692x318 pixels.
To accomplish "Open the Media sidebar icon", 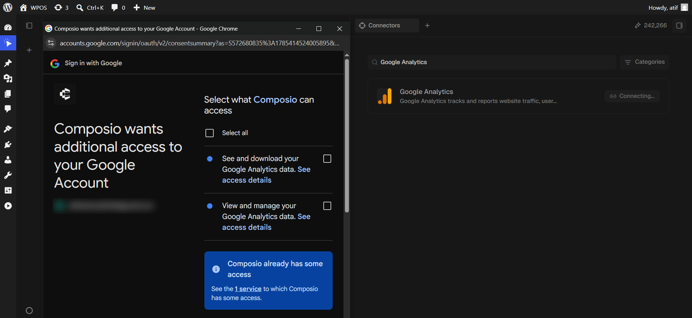I will click(8, 78).
